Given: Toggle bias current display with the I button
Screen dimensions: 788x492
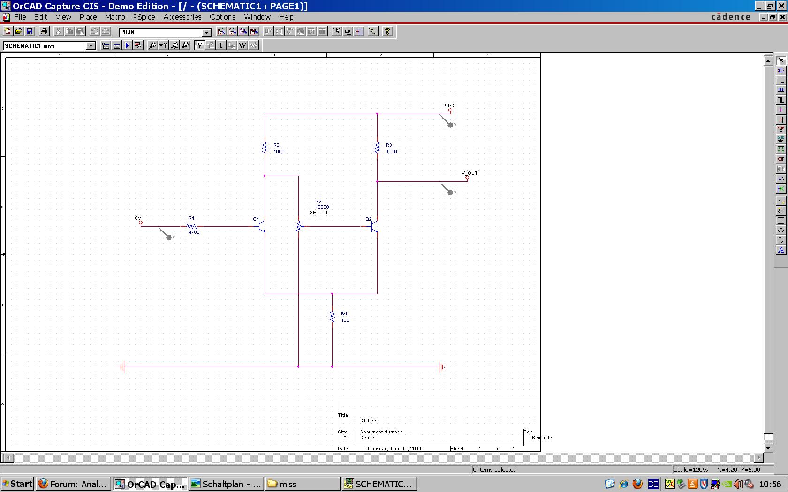Looking at the screenshot, I should pos(221,45).
